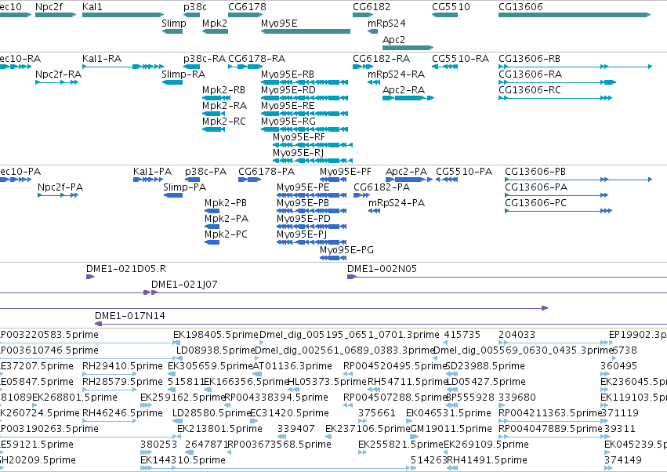
Task: Open the Kal1-RA transcript
Action: (123, 67)
